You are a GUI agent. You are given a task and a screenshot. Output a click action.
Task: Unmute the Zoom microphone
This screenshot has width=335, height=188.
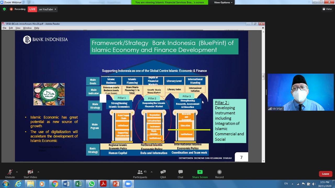10,174
